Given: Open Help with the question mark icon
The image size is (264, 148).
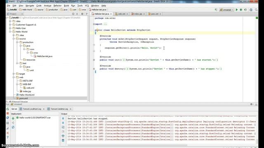Looking at the screenshot, I should tap(7, 137).
